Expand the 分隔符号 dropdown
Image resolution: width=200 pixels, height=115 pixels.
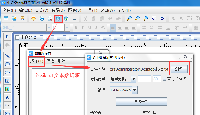click(x=134, y=79)
